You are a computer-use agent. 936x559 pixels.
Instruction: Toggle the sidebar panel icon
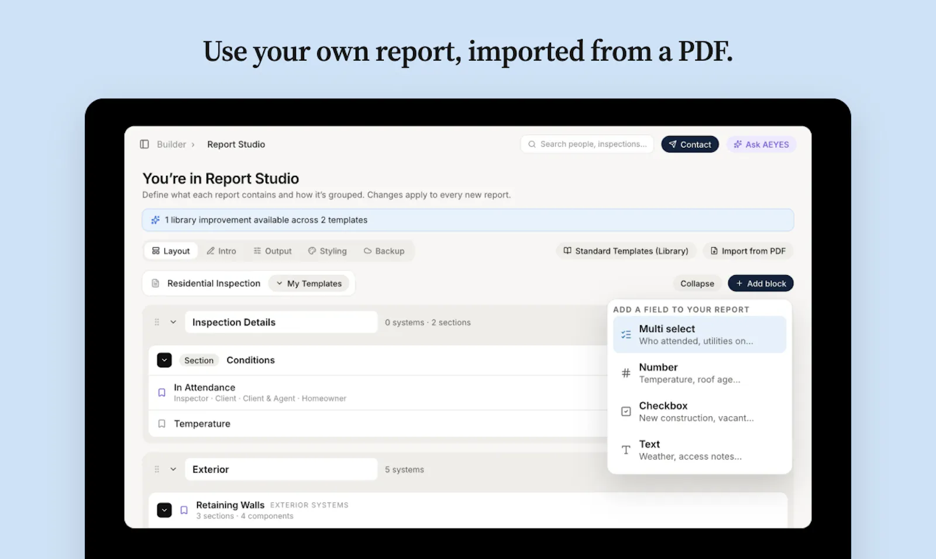[144, 144]
